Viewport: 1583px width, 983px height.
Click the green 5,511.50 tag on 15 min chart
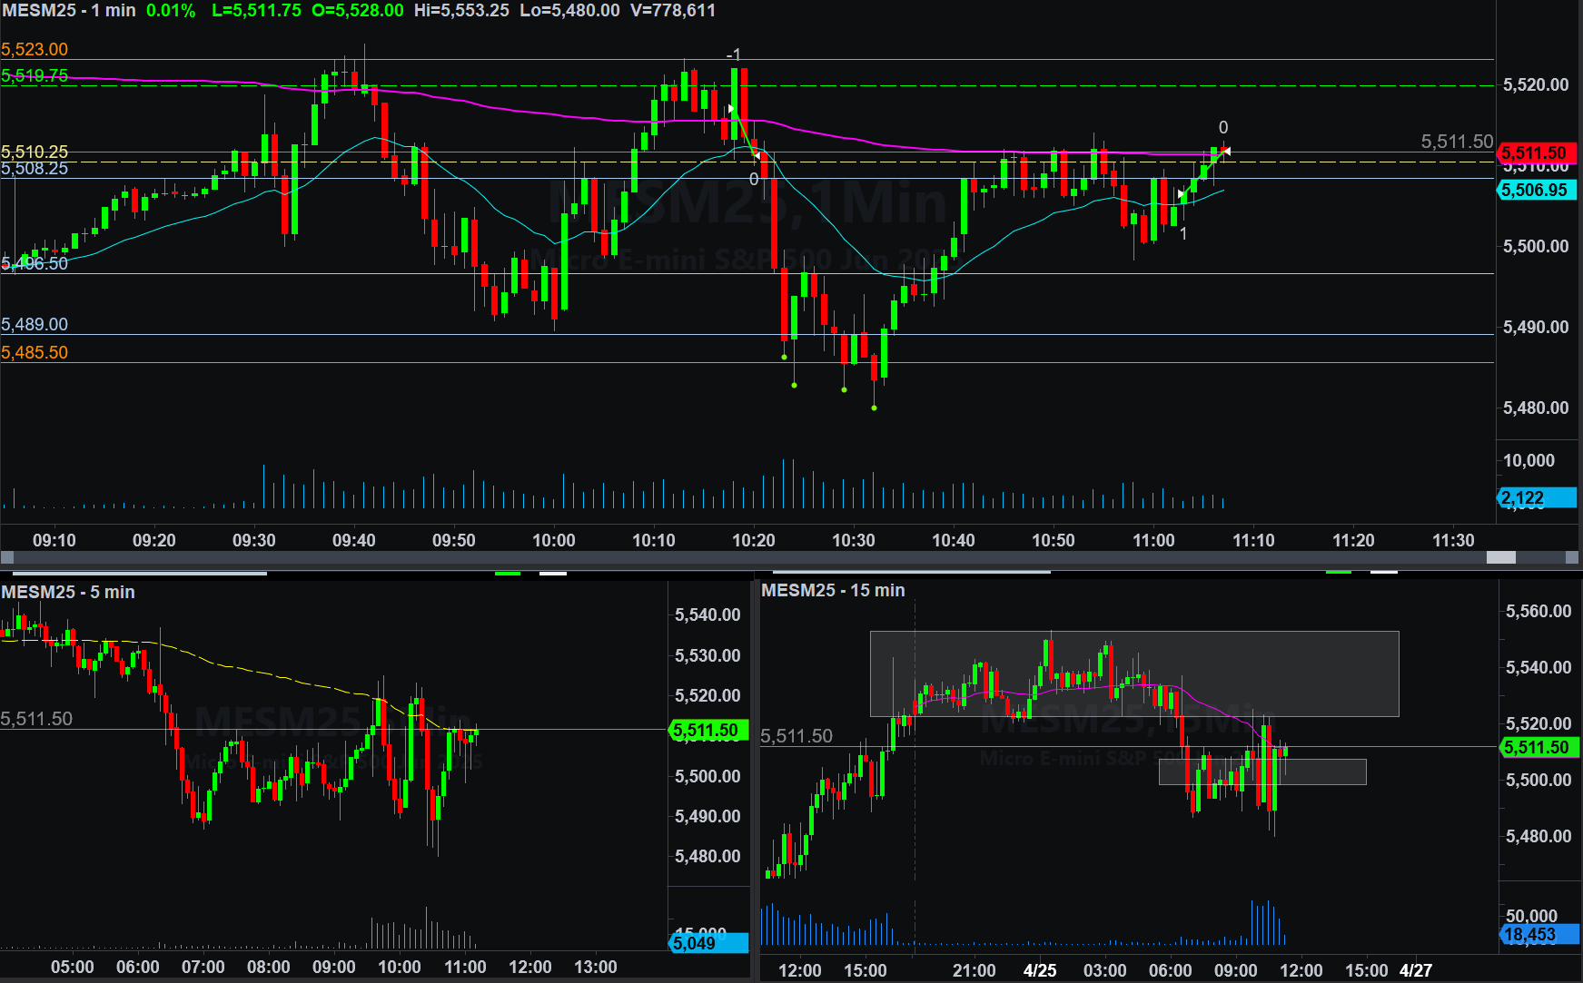1538,747
